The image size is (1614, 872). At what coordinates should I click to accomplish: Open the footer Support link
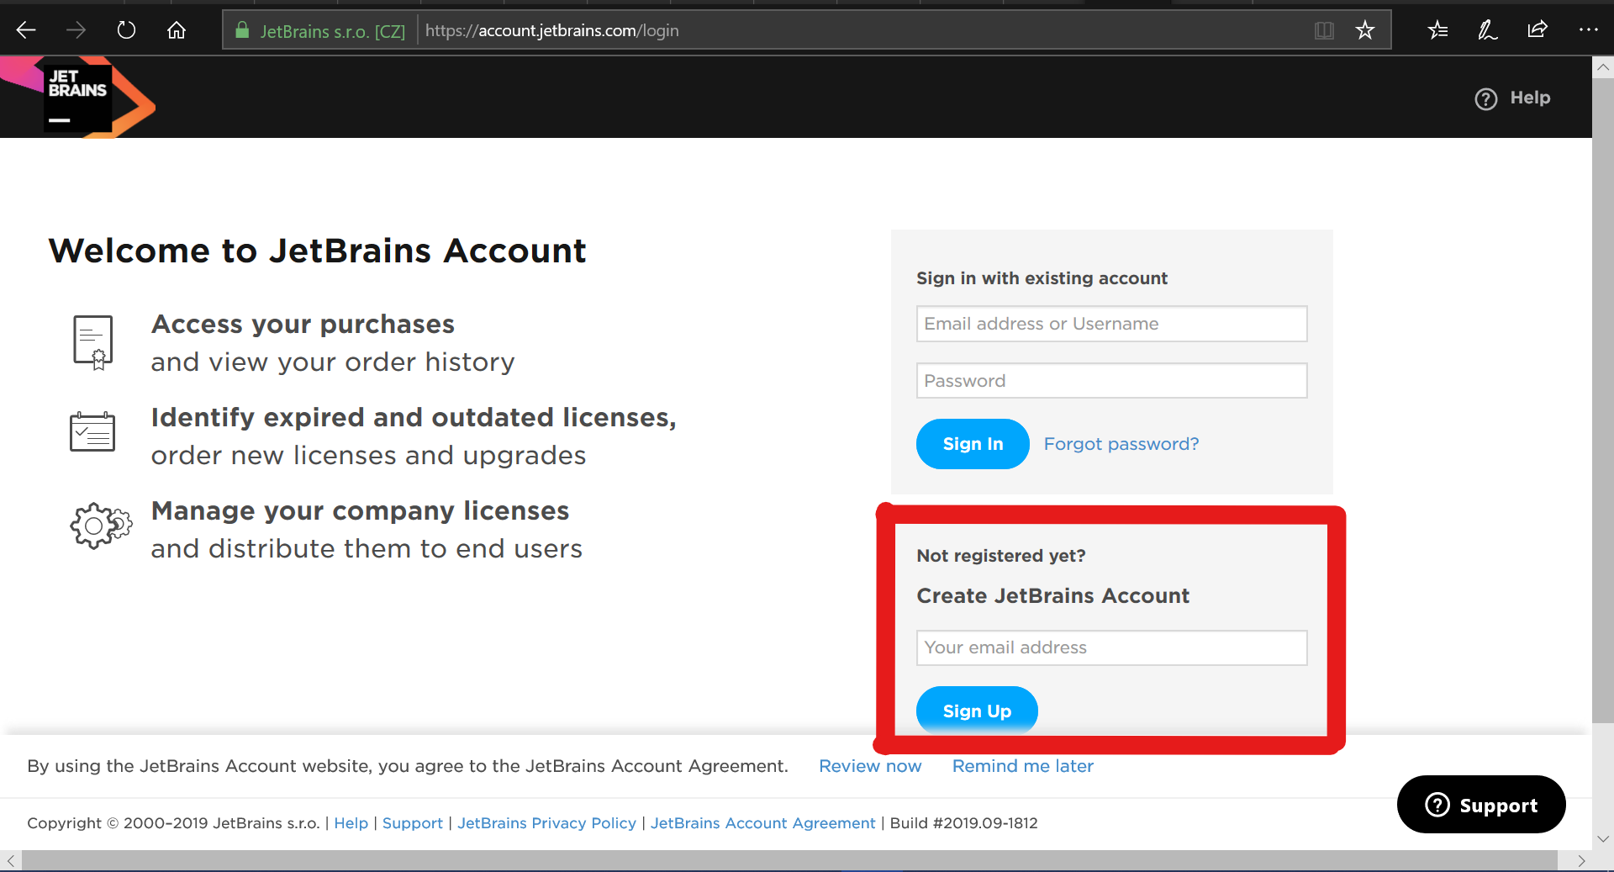coord(413,823)
